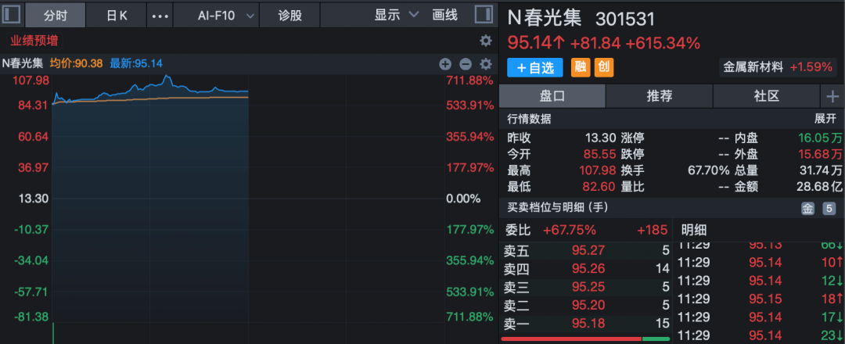Toggle the right sidebar panel icon
This screenshot has width=845, height=344.
(x=484, y=15)
